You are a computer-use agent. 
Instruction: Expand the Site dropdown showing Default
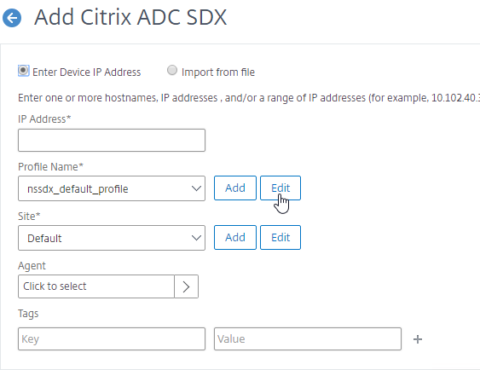pyautogui.click(x=112, y=238)
